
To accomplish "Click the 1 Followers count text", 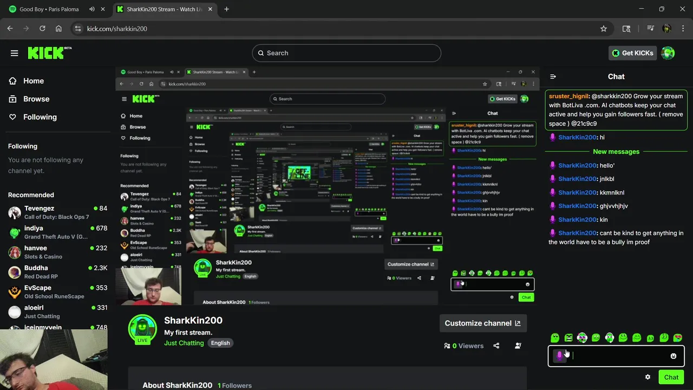I will pyautogui.click(x=234, y=386).
